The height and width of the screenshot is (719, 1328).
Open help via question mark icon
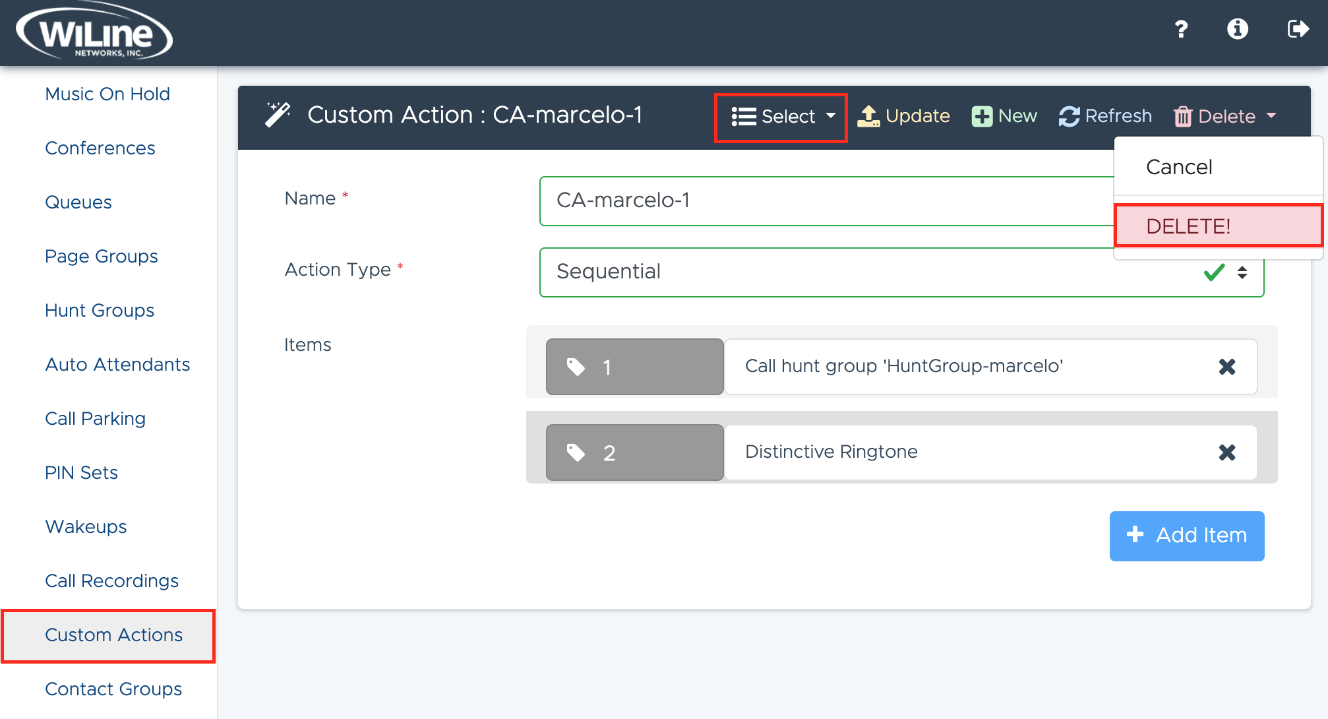1181,29
